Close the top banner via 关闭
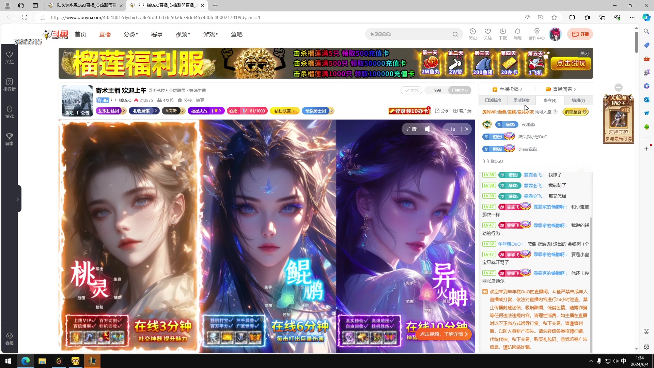The image size is (654, 368). [585, 53]
